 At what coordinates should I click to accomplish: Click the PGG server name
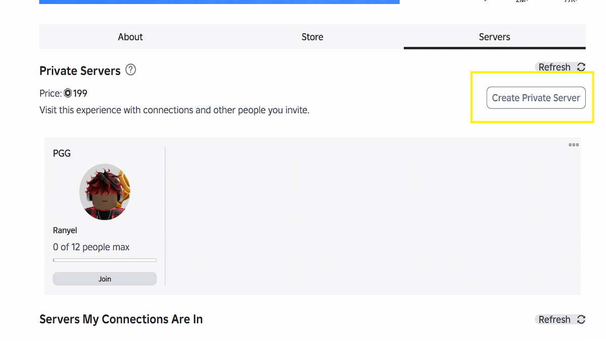point(62,154)
